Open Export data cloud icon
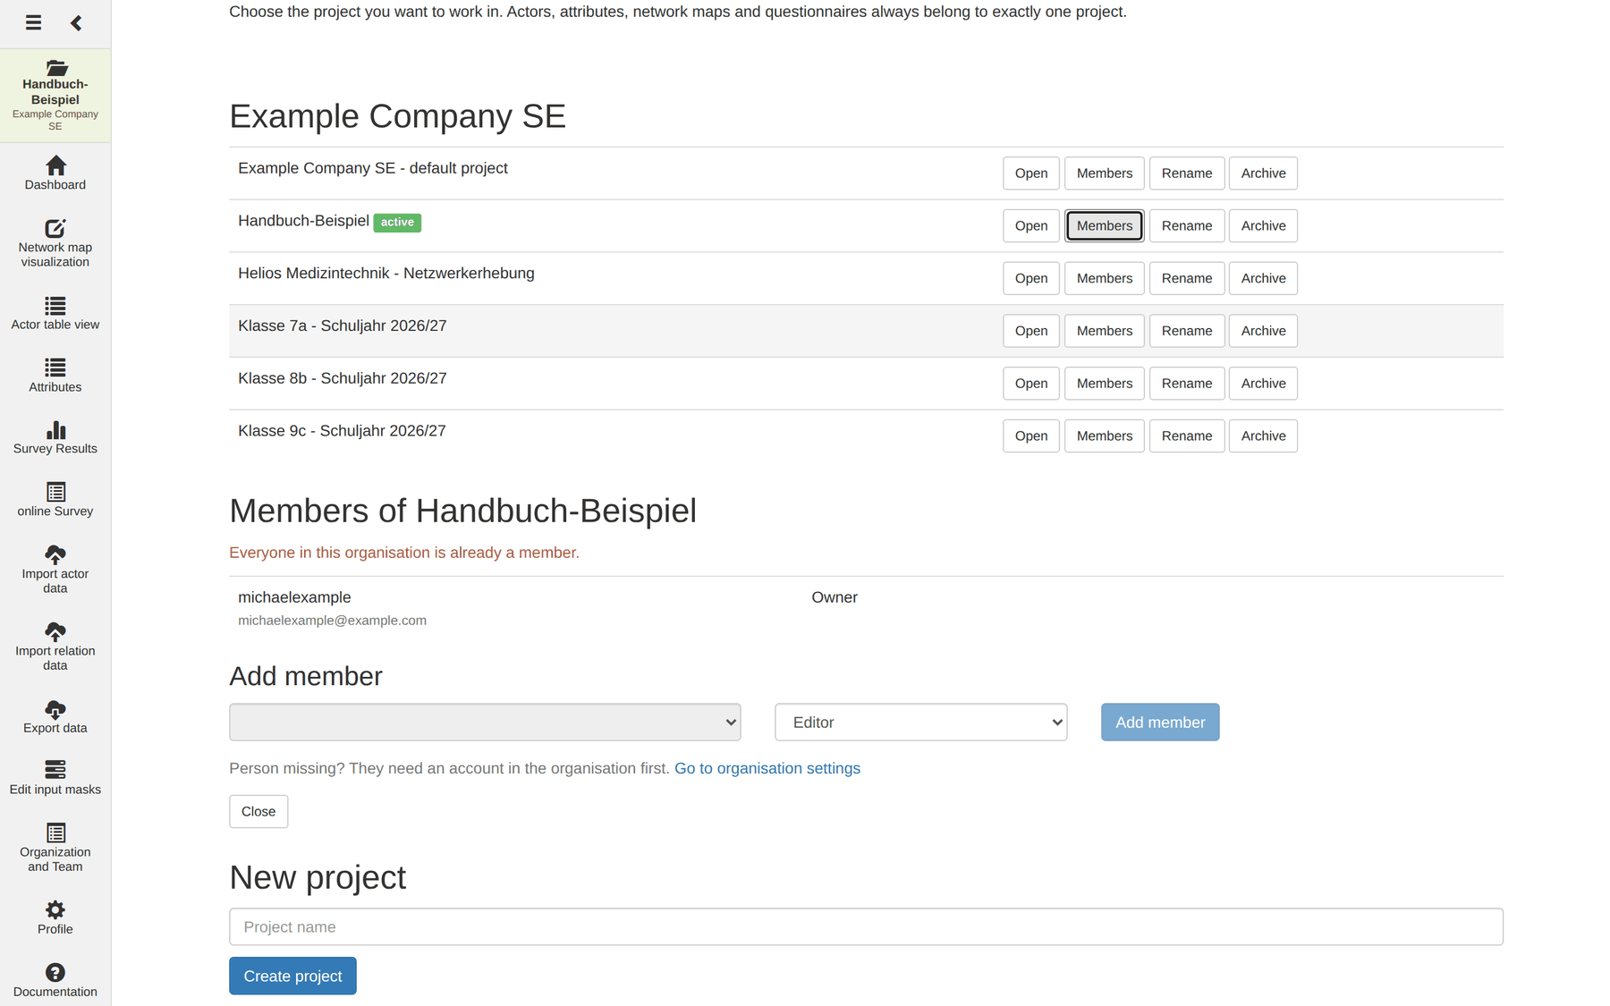The image size is (1610, 1006). [x=55, y=709]
